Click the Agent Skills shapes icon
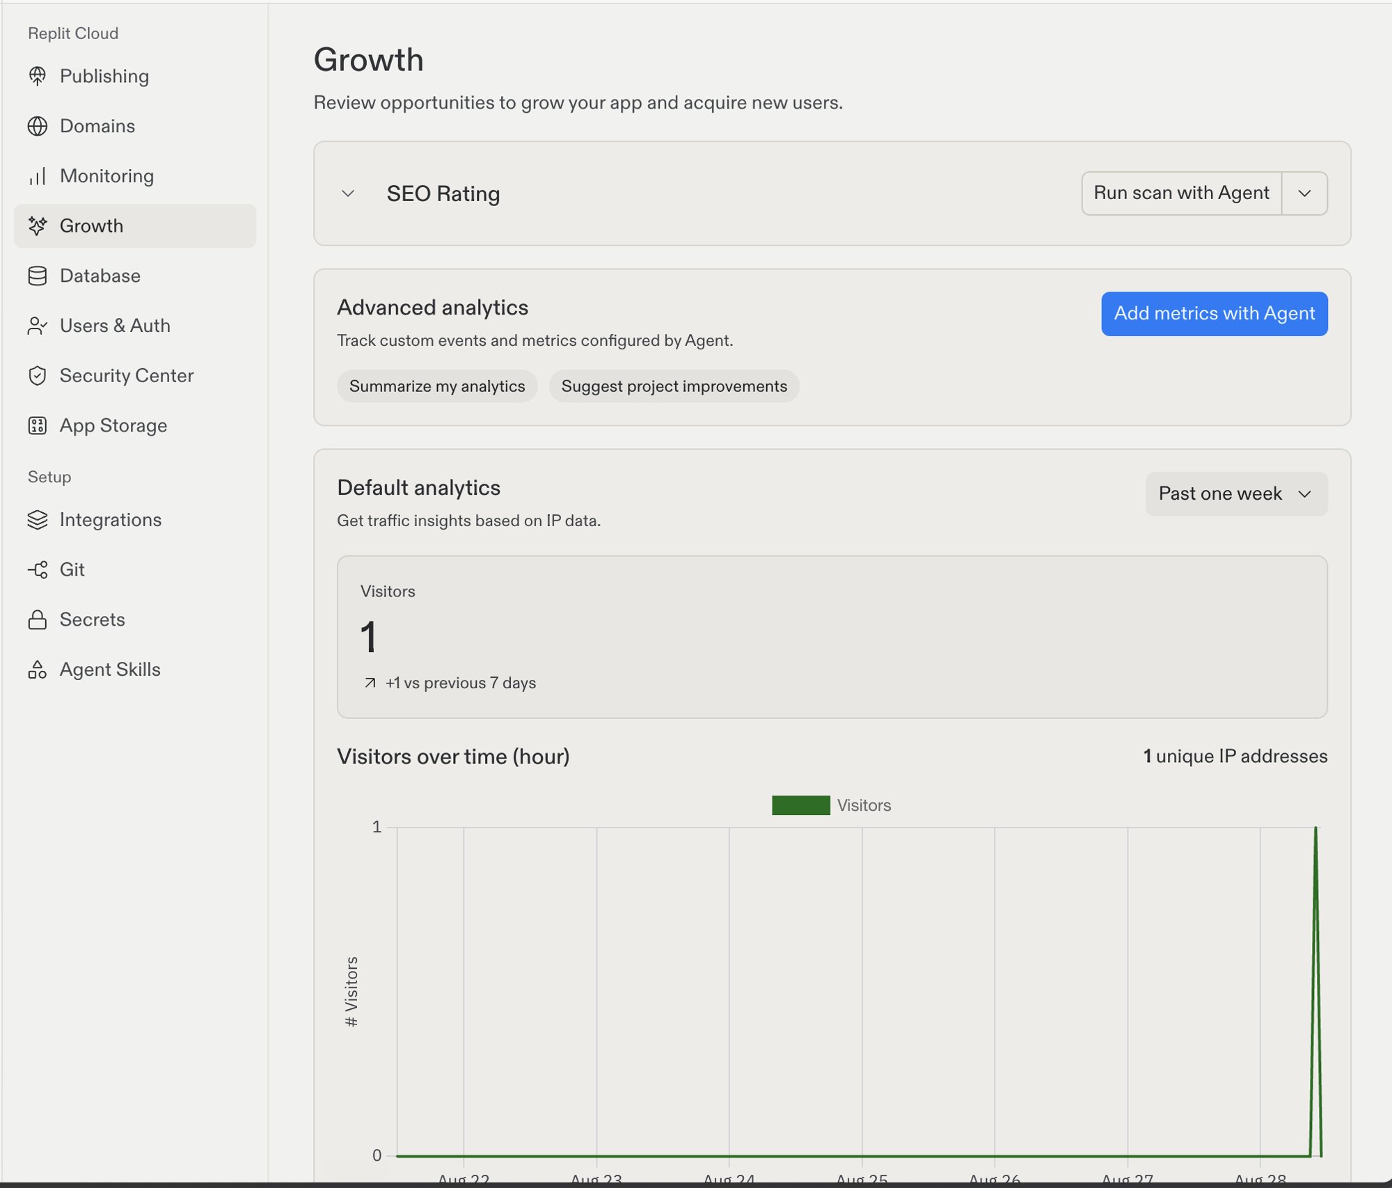The height and width of the screenshot is (1188, 1392). tap(38, 670)
